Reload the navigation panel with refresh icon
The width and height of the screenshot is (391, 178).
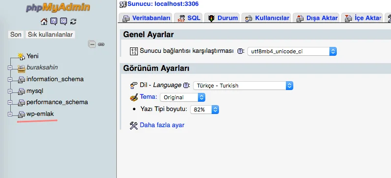coord(73,22)
